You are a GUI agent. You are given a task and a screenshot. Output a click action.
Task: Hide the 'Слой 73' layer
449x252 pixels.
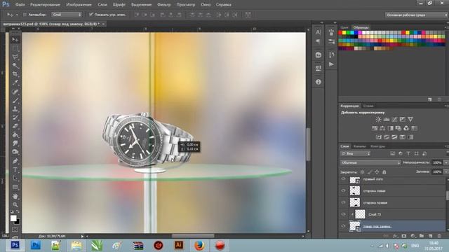point(343,214)
